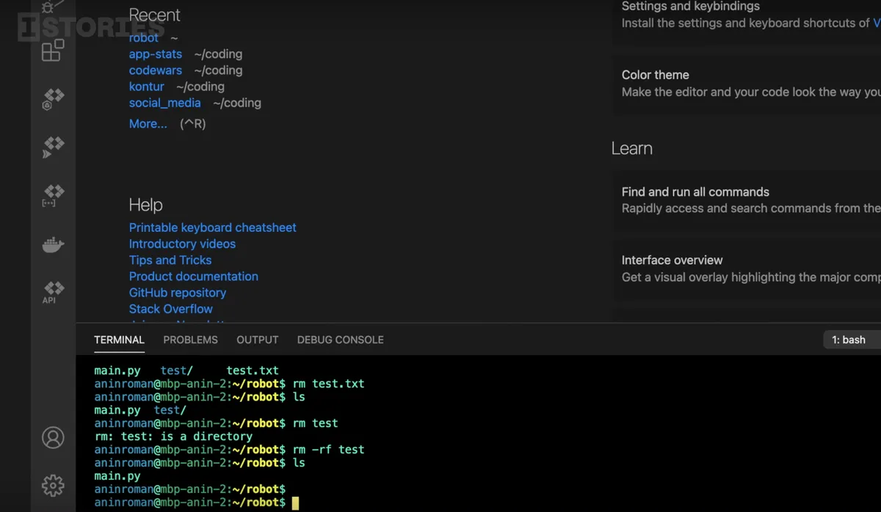Switch to the PROBLEMS tab
The height and width of the screenshot is (512, 881).
[x=190, y=340]
